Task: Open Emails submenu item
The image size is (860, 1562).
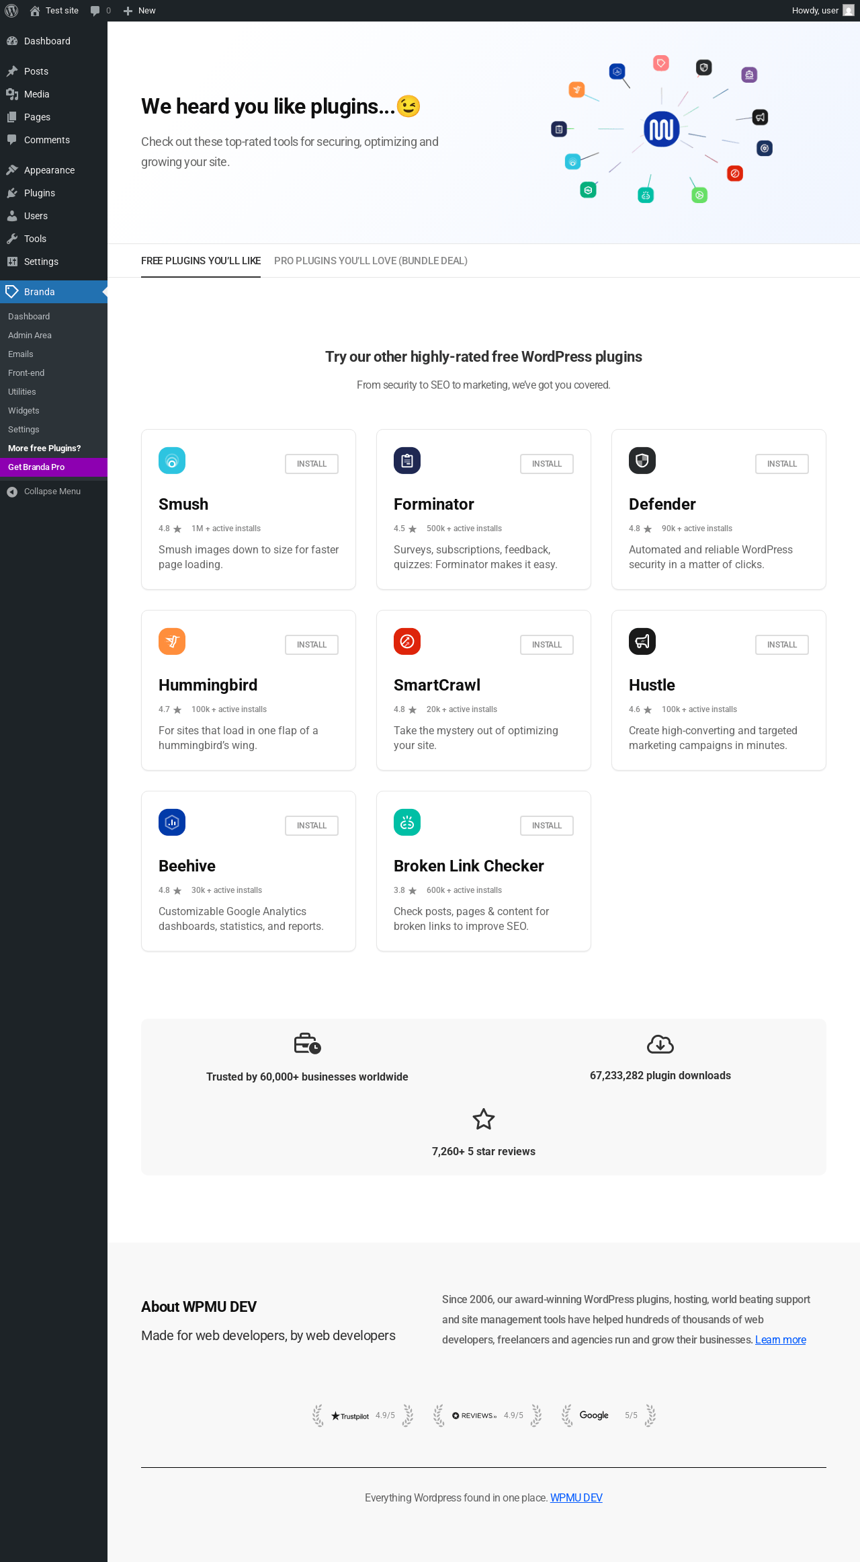Action: pyautogui.click(x=54, y=354)
